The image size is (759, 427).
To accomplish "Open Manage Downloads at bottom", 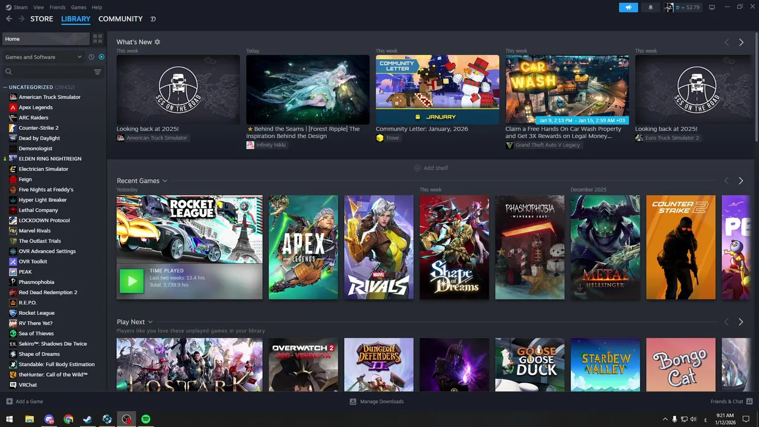I will coord(377,401).
